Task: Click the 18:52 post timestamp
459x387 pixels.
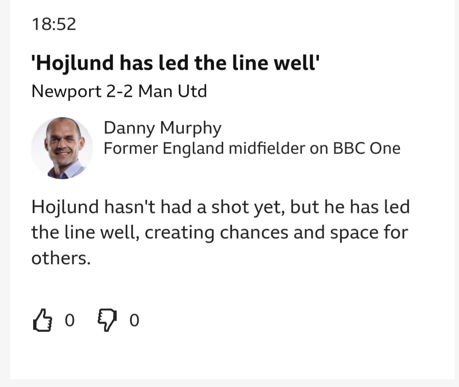Action: pyautogui.click(x=54, y=24)
